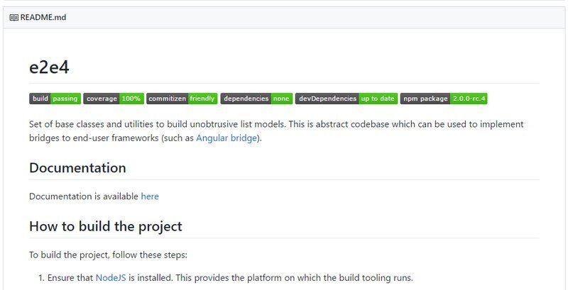This screenshot has height=290, width=573.
Task: Click the book icon beside README.md
Action: coord(14,18)
